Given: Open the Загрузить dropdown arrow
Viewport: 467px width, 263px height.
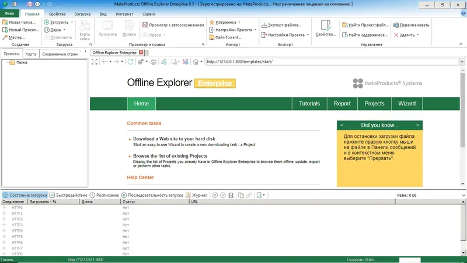Looking at the screenshot, I should (72, 22).
